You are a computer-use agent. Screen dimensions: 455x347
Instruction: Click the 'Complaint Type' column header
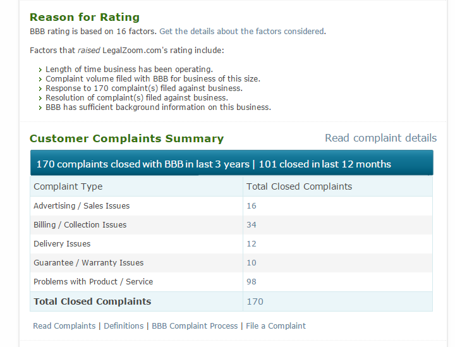tap(68, 186)
